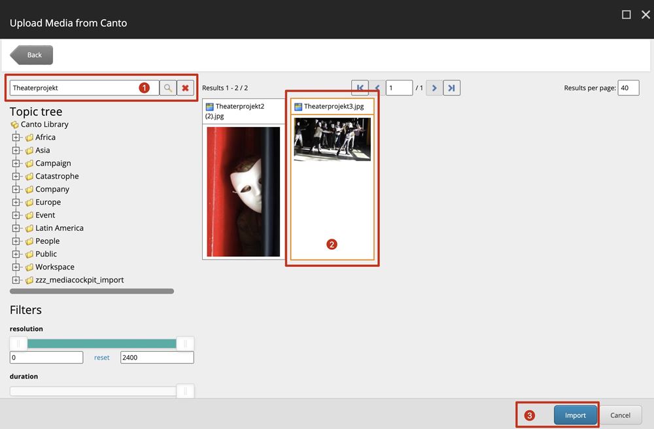Maximize the Upload Media dialog
Viewport: 654px width, 429px height.
(x=626, y=14)
